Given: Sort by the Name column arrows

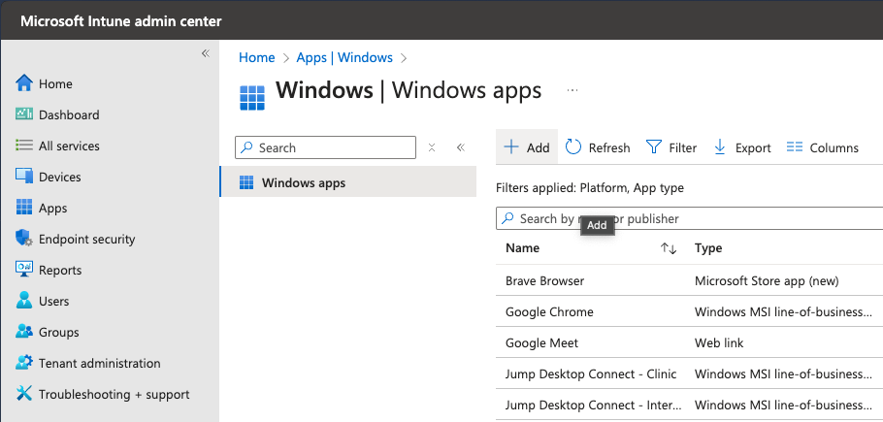Looking at the screenshot, I should (x=669, y=248).
